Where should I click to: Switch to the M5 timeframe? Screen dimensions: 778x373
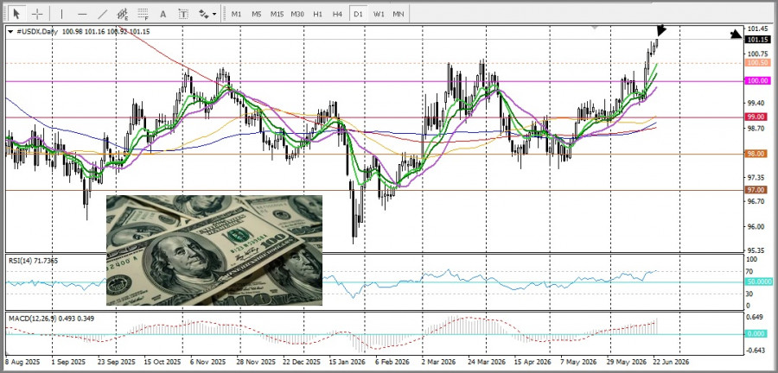click(x=256, y=14)
